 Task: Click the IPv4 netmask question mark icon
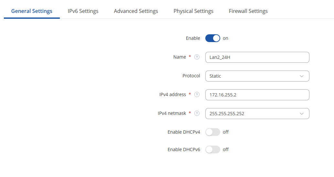tap(197, 114)
